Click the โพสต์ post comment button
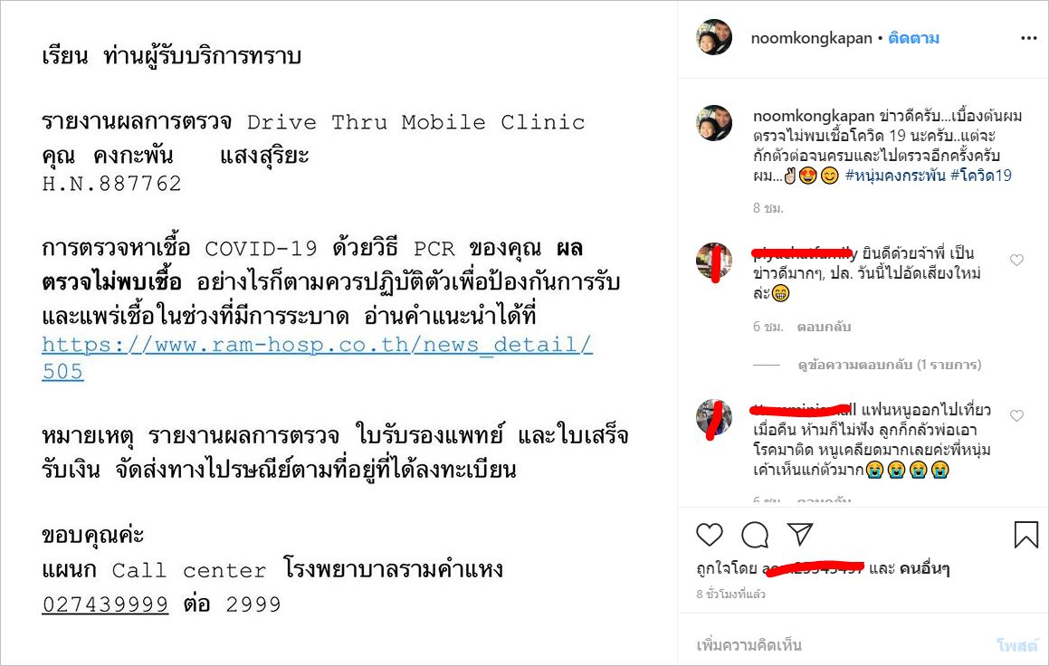 coord(1017,645)
